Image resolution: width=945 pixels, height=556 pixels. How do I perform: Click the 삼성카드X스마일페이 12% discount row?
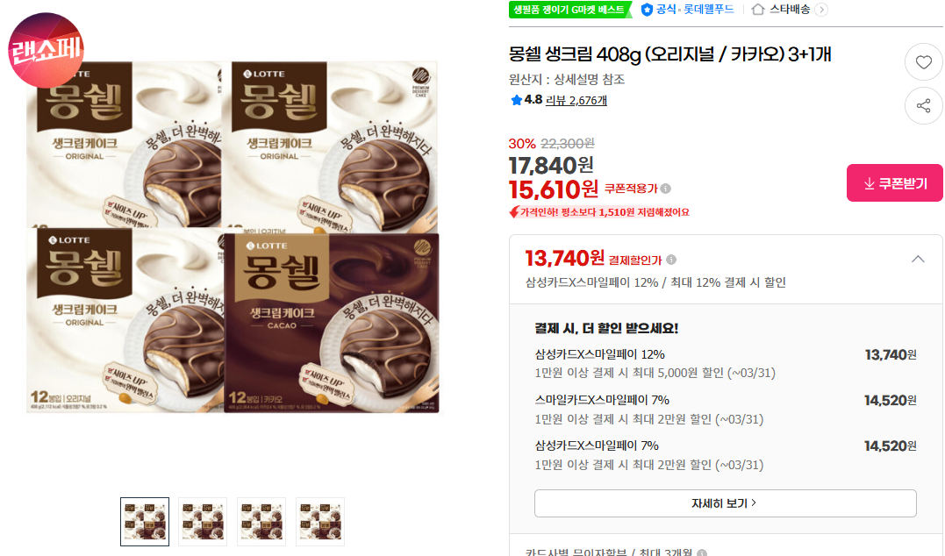(x=725, y=363)
